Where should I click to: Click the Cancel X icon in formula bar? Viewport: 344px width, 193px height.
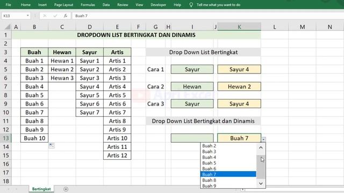pyautogui.click(x=45, y=16)
